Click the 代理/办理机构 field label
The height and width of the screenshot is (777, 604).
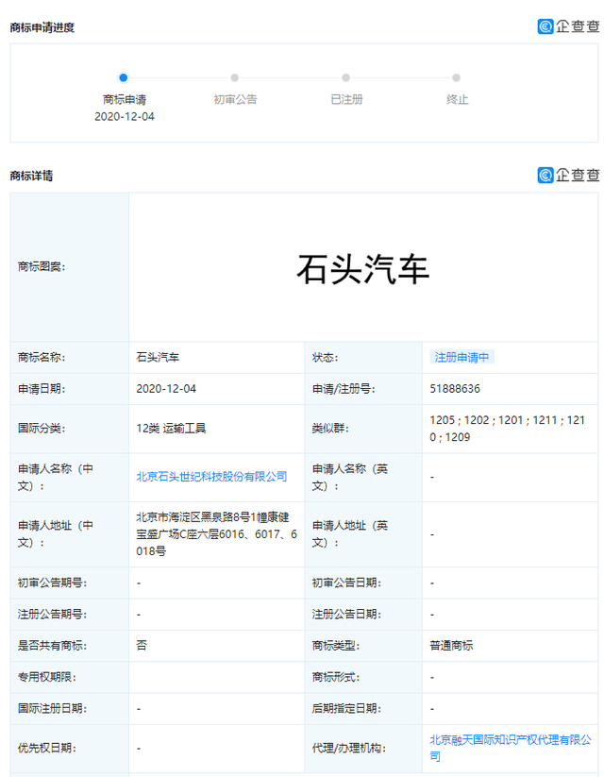tap(349, 748)
